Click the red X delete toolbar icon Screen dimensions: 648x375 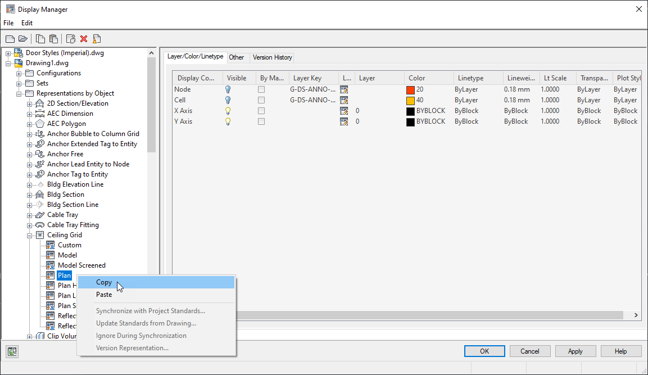(83, 38)
